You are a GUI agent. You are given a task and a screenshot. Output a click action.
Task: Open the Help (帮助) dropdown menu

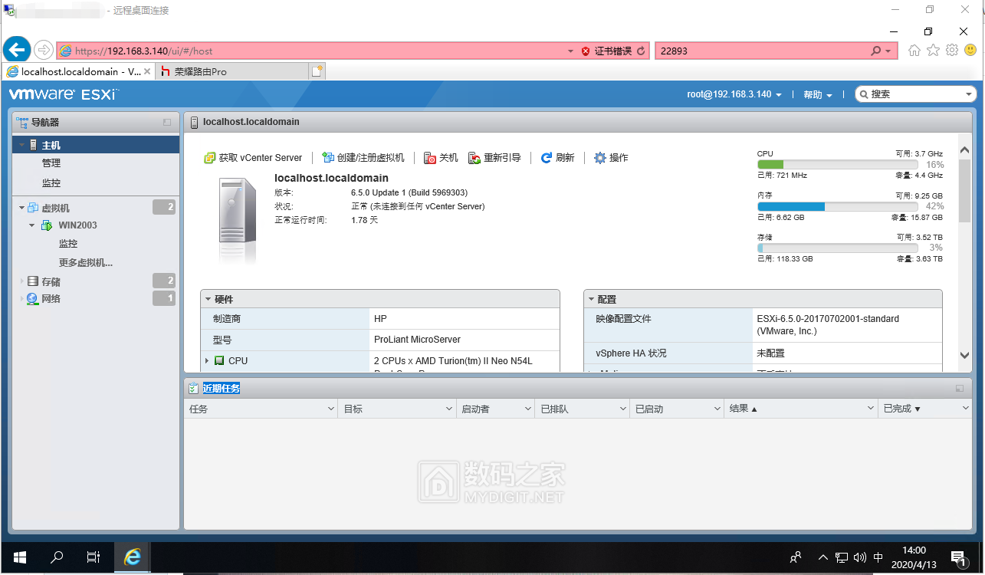click(x=817, y=94)
